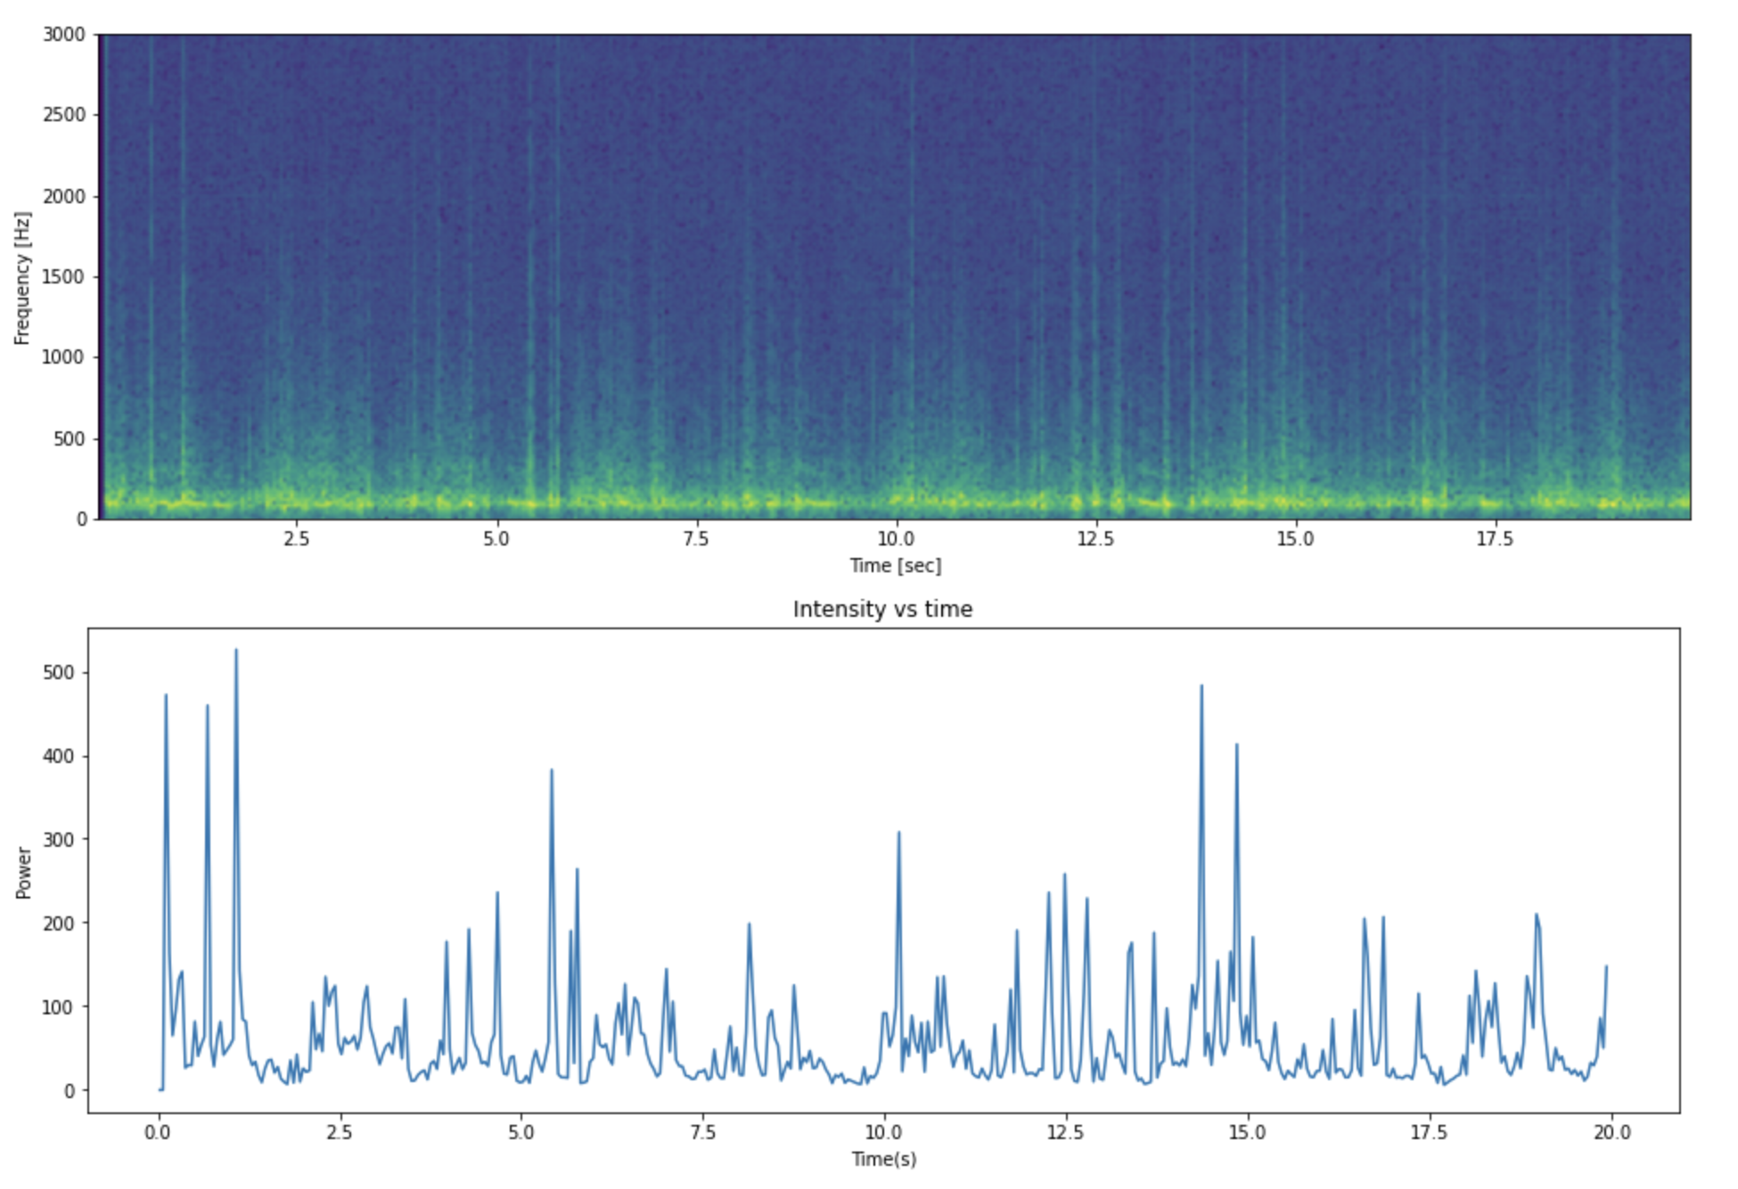Click the 'Power' y-axis label
Viewport: 1738px width, 1189px height.
[24, 873]
